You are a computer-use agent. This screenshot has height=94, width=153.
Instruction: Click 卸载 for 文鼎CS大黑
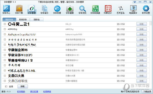coord(142,76)
